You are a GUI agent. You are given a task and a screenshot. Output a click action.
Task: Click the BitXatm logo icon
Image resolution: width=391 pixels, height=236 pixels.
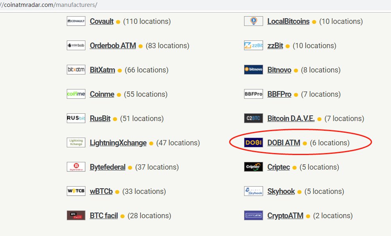click(x=76, y=70)
